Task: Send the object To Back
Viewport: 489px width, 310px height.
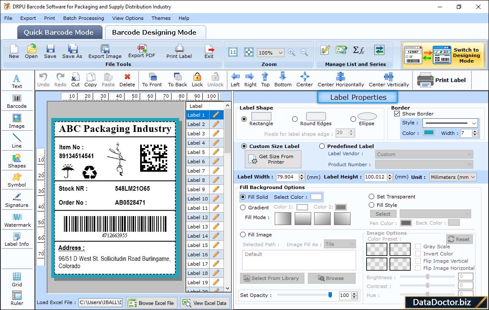Action: (x=177, y=80)
